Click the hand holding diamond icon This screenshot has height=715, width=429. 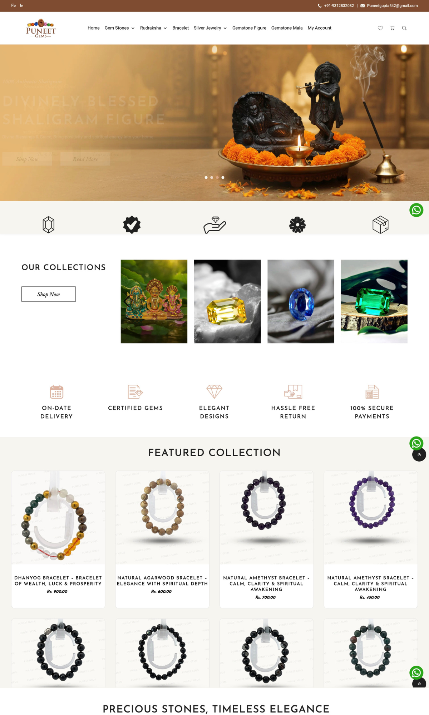[215, 225]
